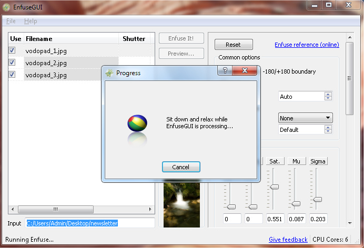Maximize the EnfuseGUI window
The image size is (364, 248).
pyautogui.click(x=329, y=5)
